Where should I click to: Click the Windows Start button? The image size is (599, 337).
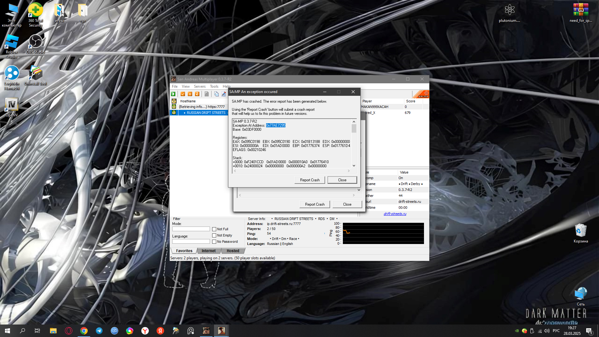click(x=7, y=331)
